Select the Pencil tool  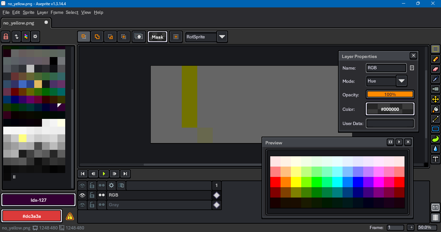436,59
